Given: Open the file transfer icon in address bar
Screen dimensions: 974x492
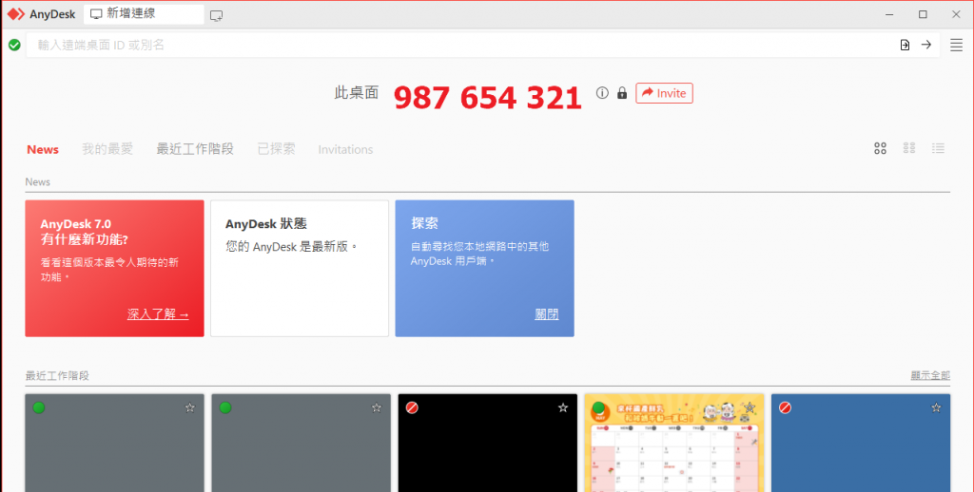Looking at the screenshot, I should (x=906, y=45).
